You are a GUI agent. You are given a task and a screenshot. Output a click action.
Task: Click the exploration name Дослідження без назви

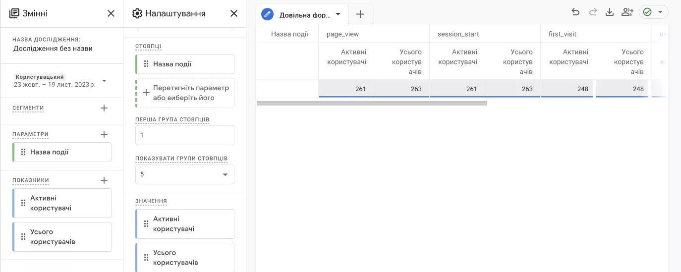point(53,49)
